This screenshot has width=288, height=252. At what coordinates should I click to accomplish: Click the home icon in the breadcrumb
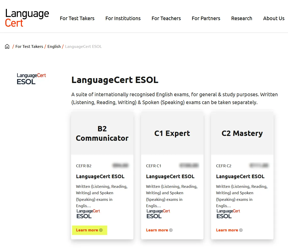click(7, 46)
